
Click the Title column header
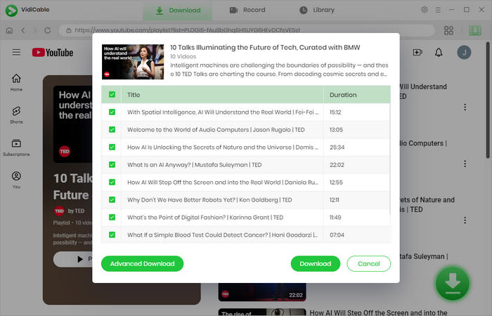click(x=222, y=95)
